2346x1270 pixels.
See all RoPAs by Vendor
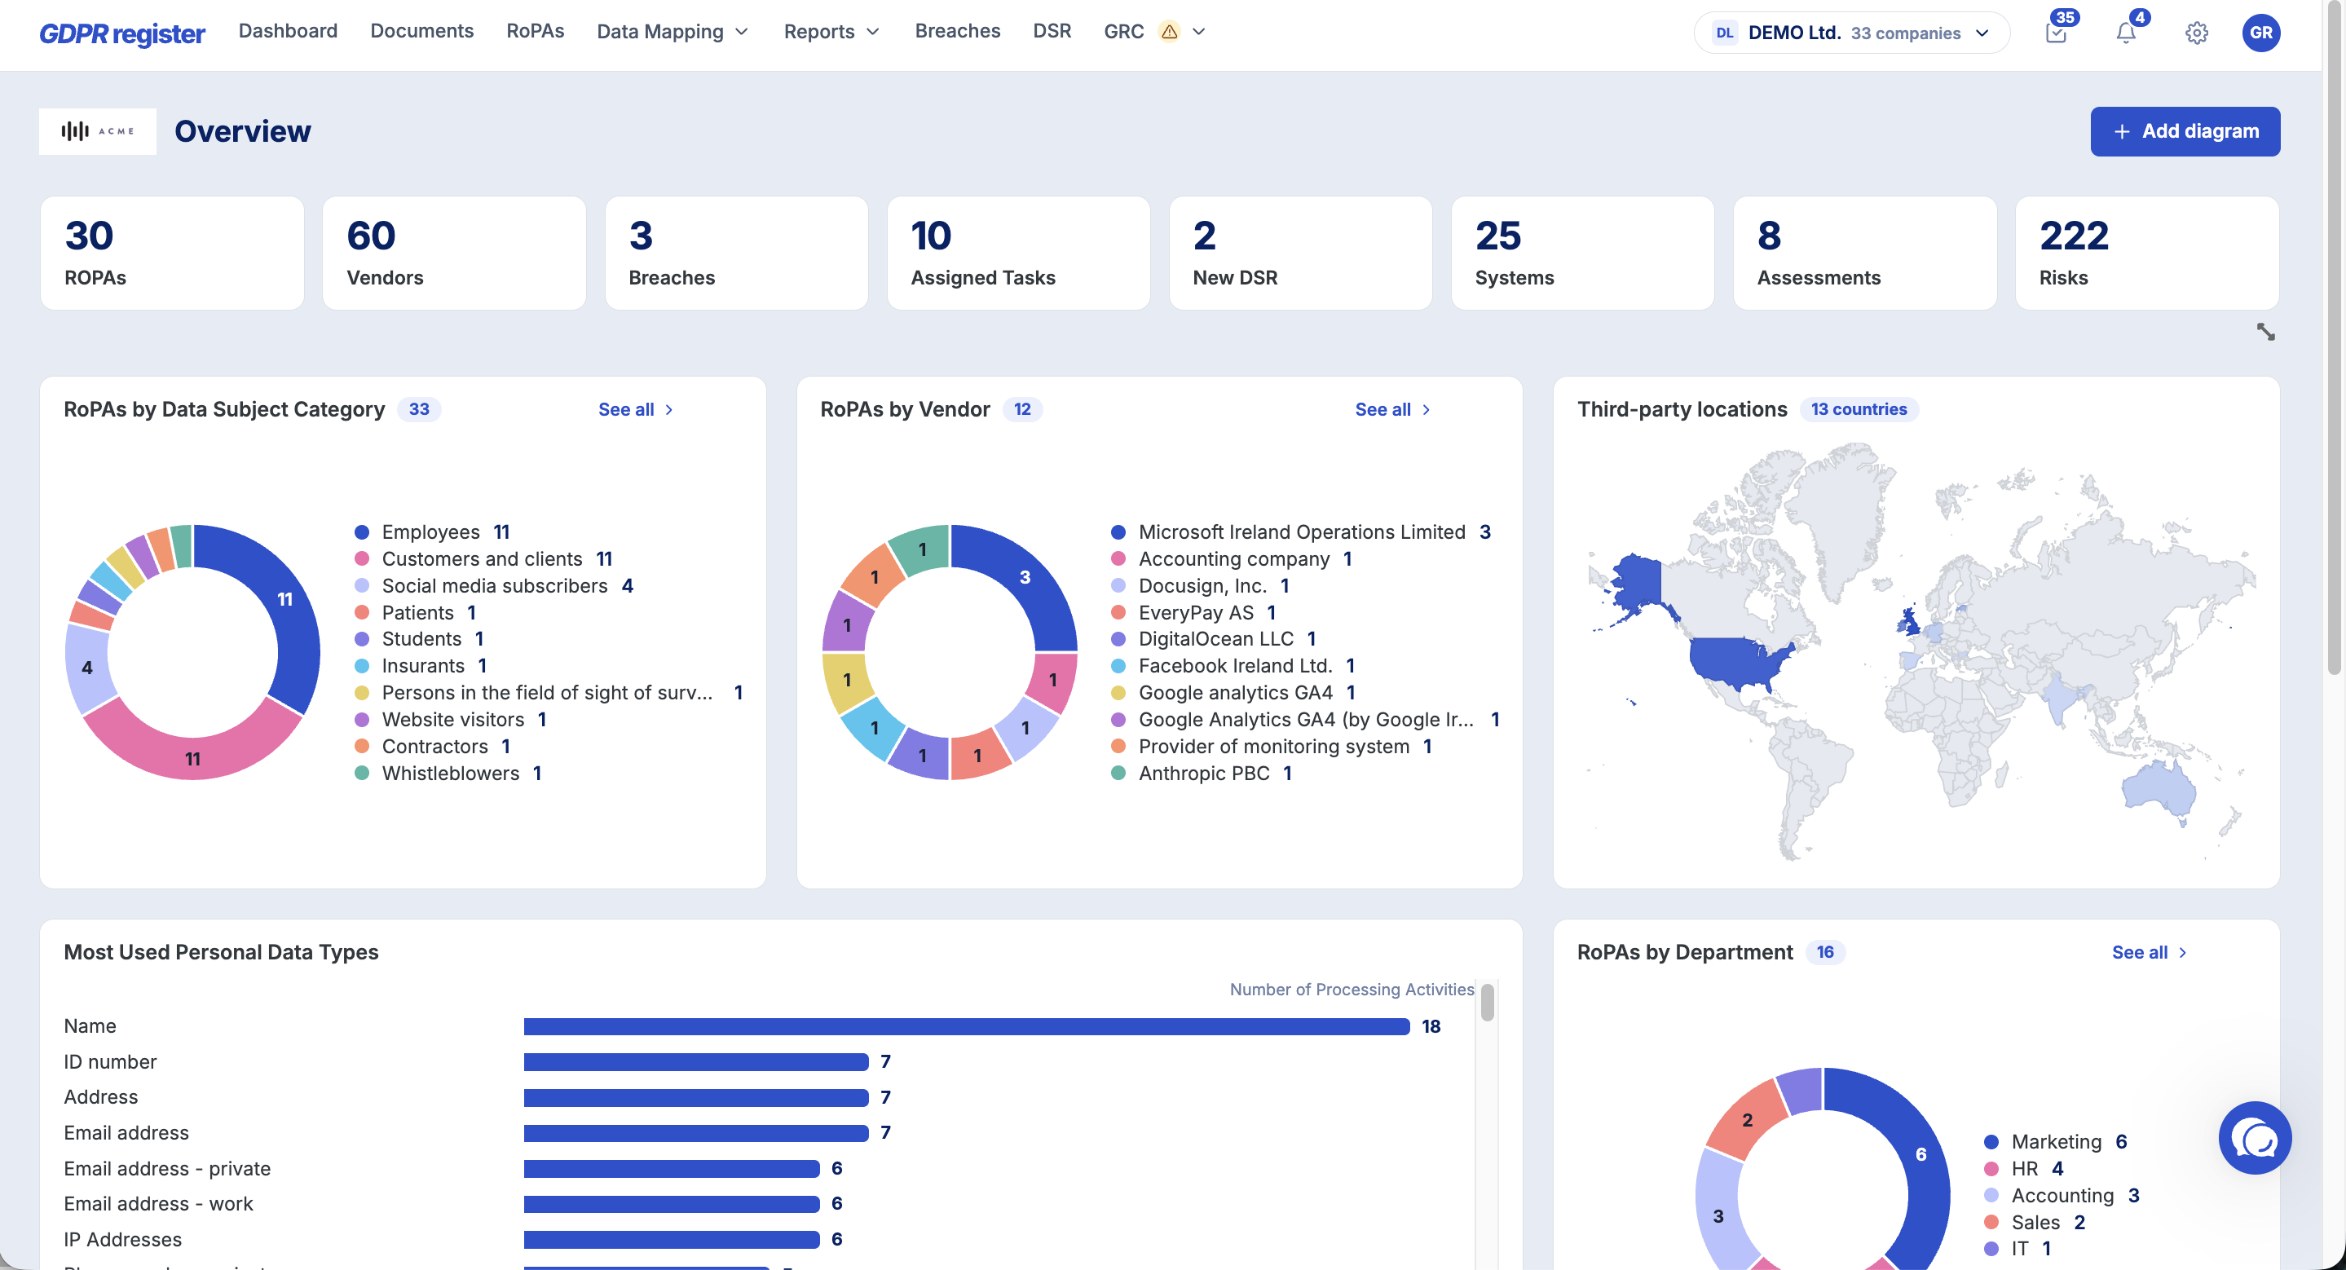(x=1392, y=410)
